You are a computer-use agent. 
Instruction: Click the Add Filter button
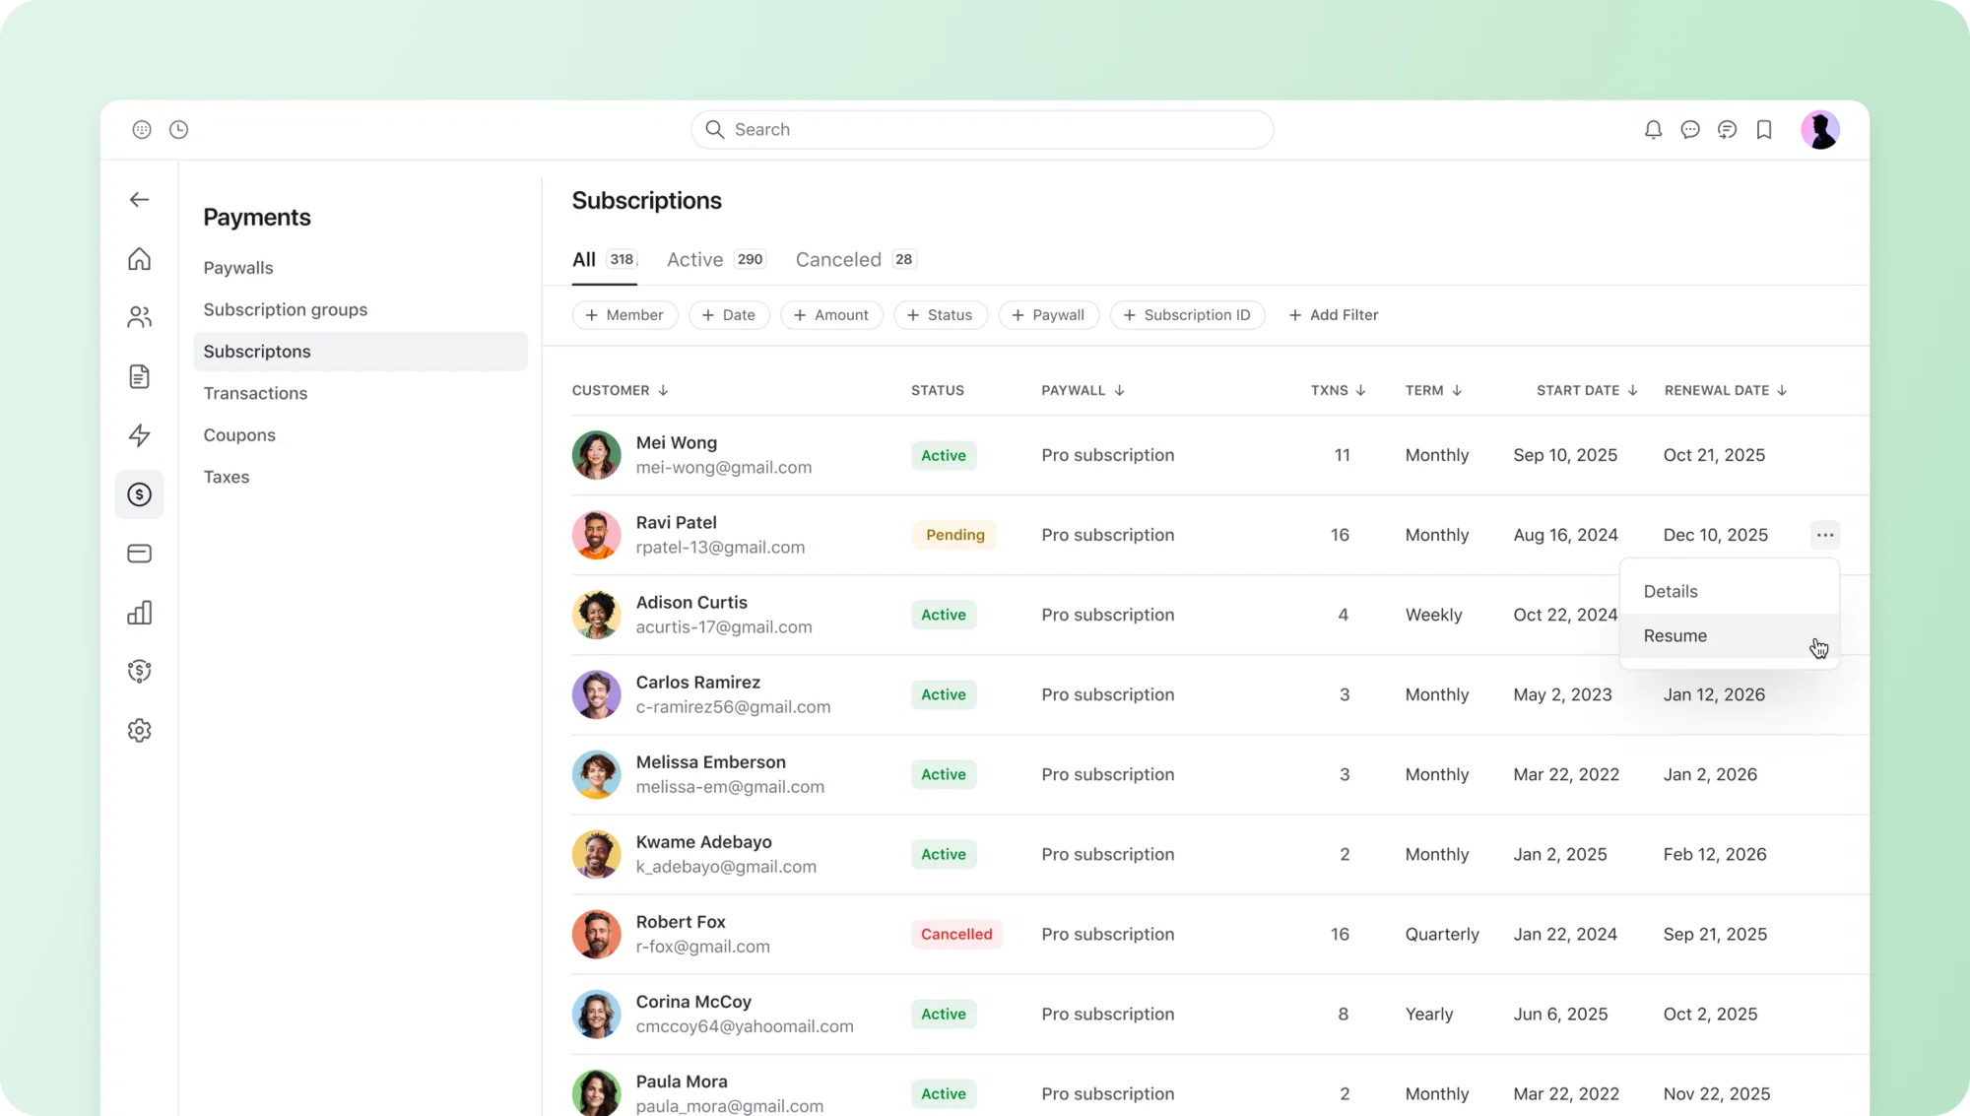1334,315
